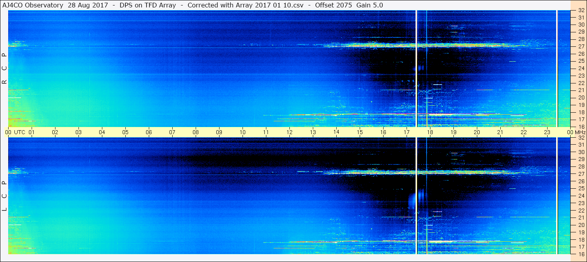Click the 16 MHz tick on LCP frequency scale
Screen dimensions: 587x262
click(581, 253)
